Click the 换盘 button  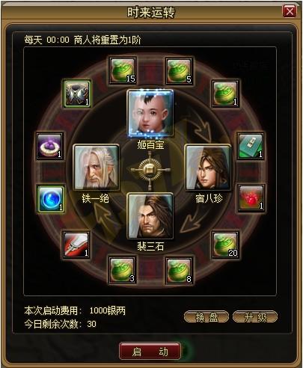tap(206, 317)
